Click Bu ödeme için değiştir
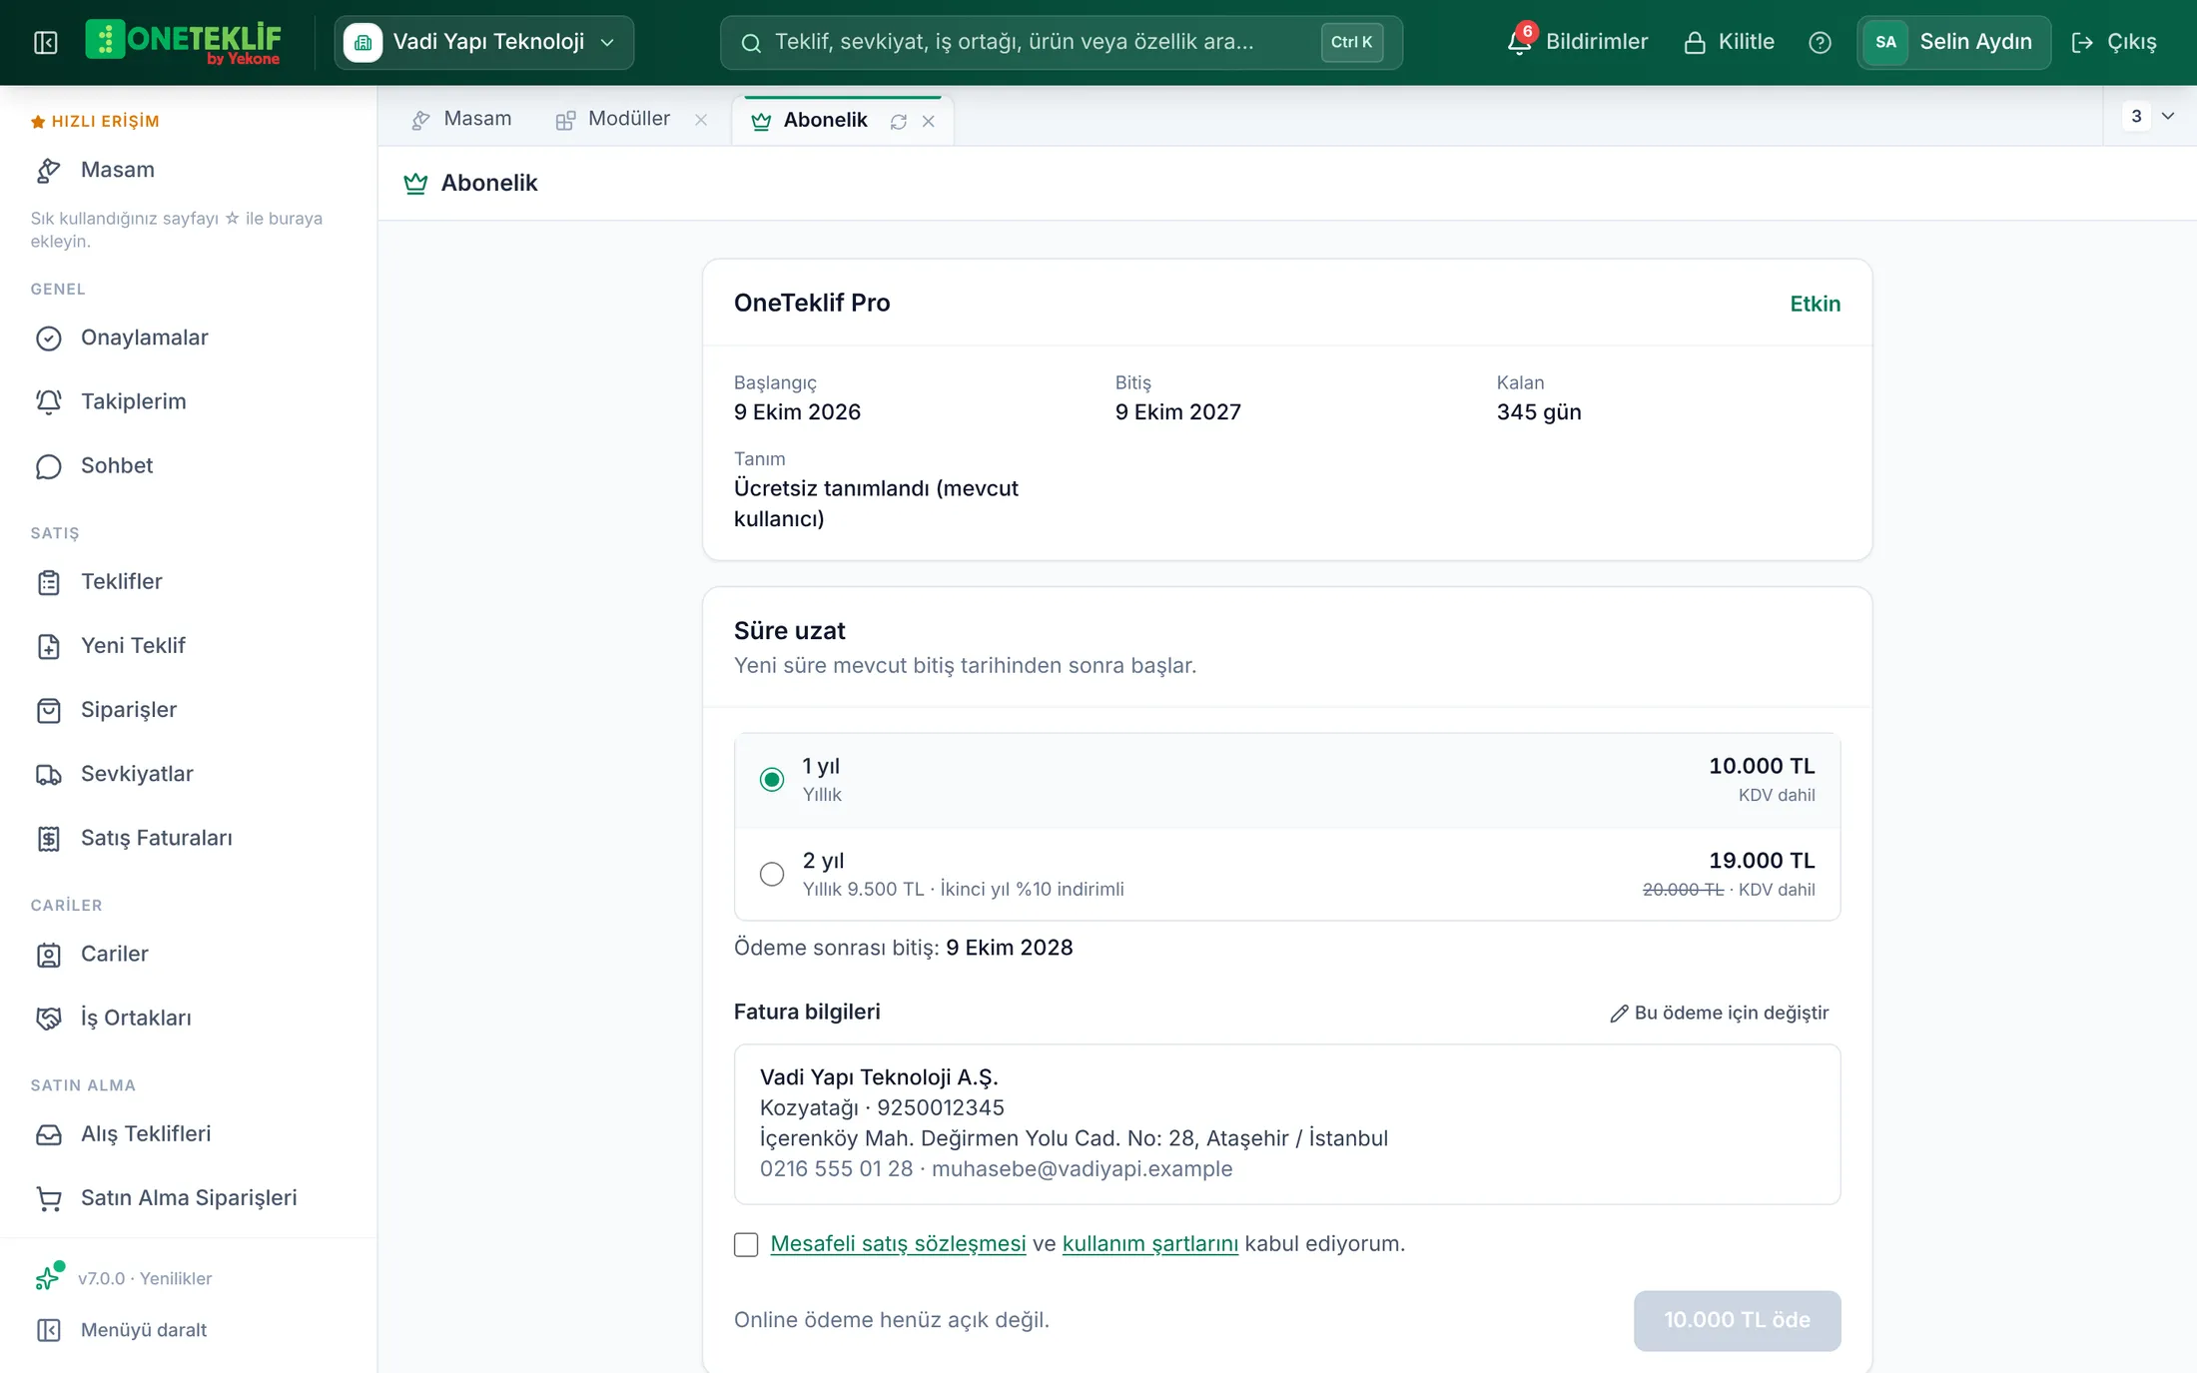This screenshot has width=2197, height=1373. click(1719, 1013)
